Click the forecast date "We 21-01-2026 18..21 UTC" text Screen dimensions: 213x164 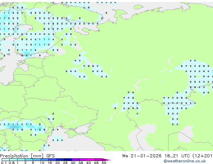(x=157, y=156)
